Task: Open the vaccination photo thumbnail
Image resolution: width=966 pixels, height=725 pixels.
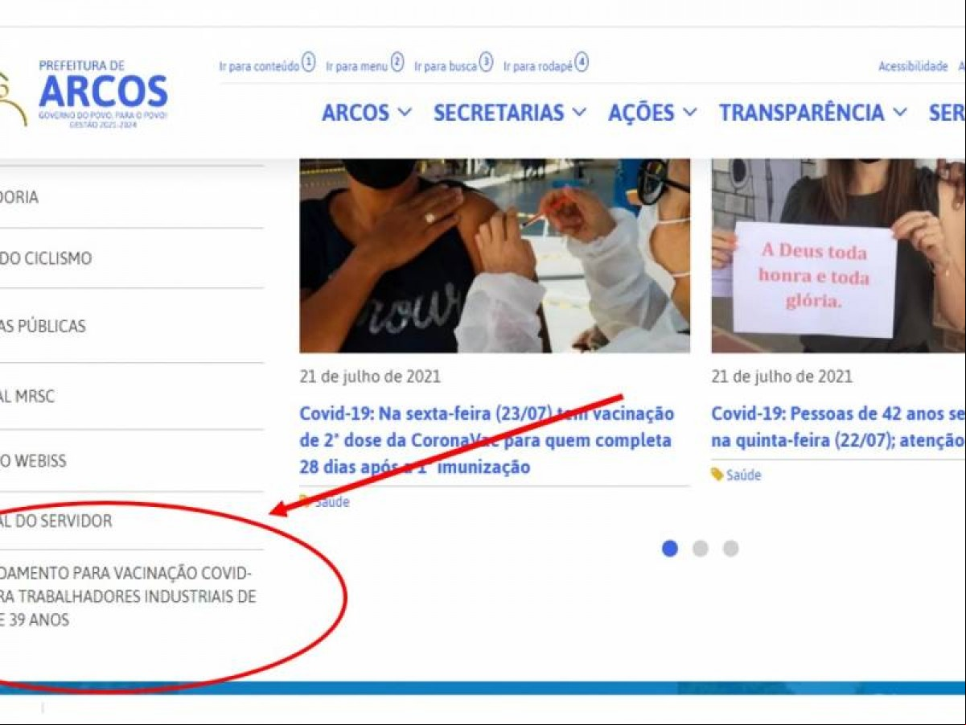Action: pyautogui.click(x=495, y=256)
